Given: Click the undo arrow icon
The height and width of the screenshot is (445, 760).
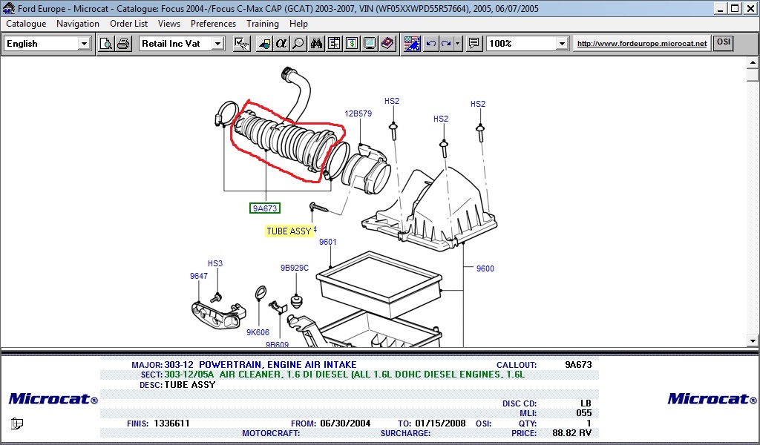Looking at the screenshot, I should [x=431, y=44].
